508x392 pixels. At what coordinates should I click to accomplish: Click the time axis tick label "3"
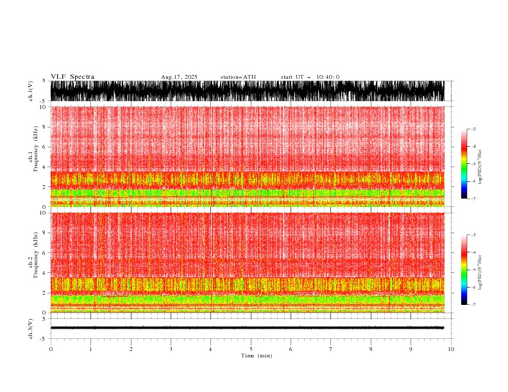pos(171,349)
